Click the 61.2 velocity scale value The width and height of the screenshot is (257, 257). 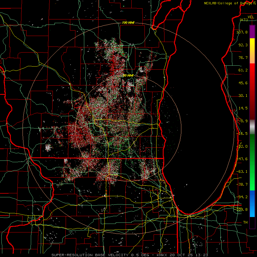click(243, 70)
